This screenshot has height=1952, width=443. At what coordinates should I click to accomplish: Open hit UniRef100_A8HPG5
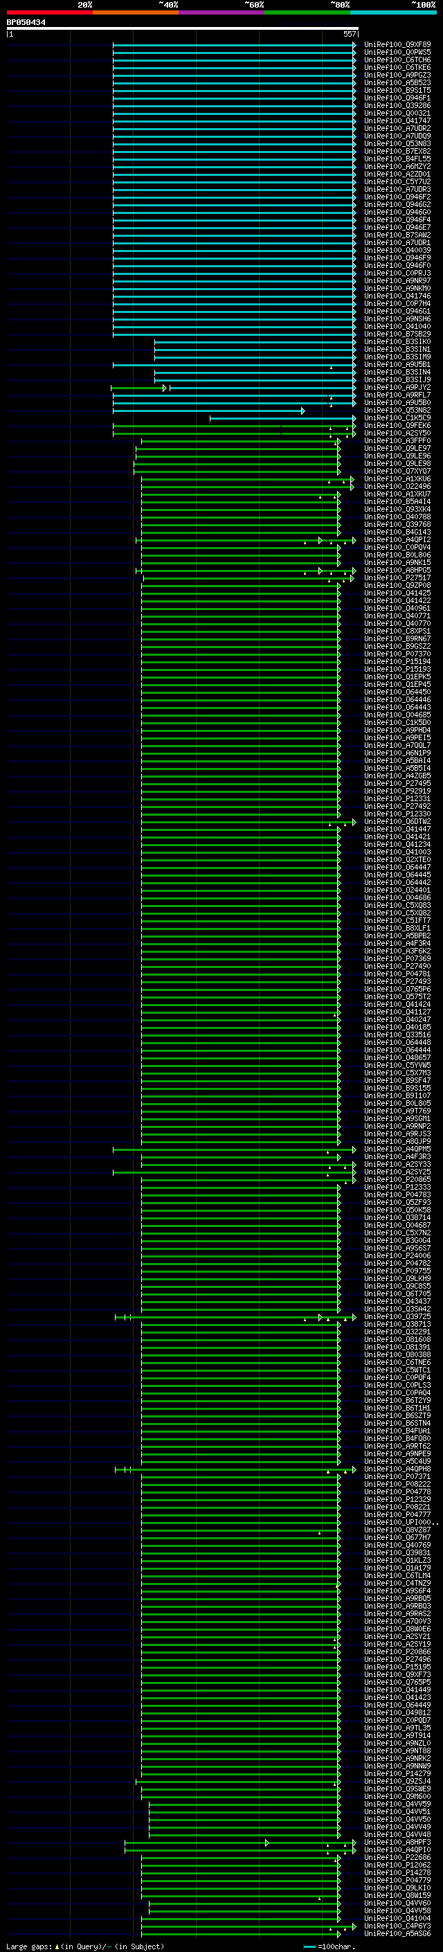[x=397, y=570]
